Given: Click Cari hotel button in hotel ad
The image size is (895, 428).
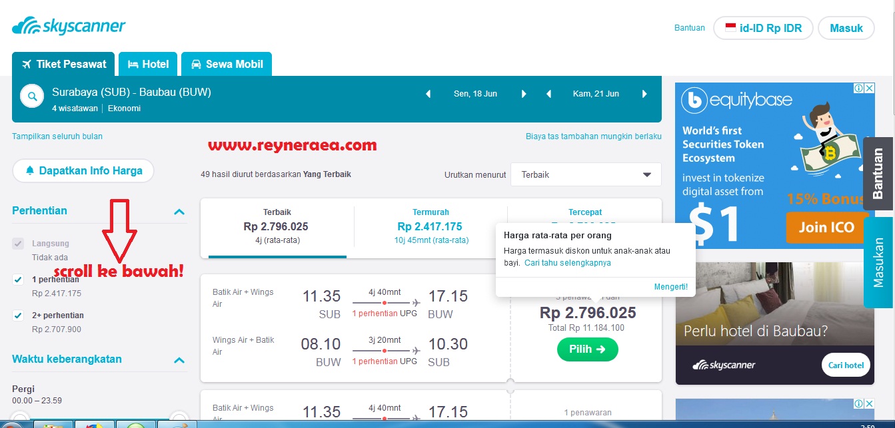Looking at the screenshot, I should (846, 365).
